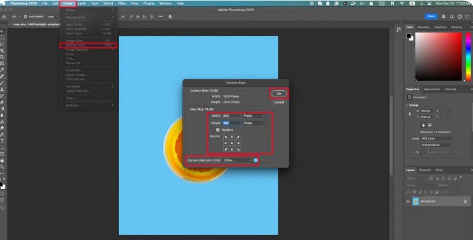This screenshot has height=240, width=473.
Task: Open the RGB Color mode dropdown
Action: (437, 139)
